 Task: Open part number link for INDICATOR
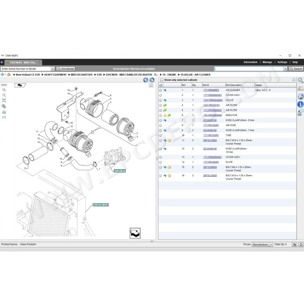coord(212,116)
